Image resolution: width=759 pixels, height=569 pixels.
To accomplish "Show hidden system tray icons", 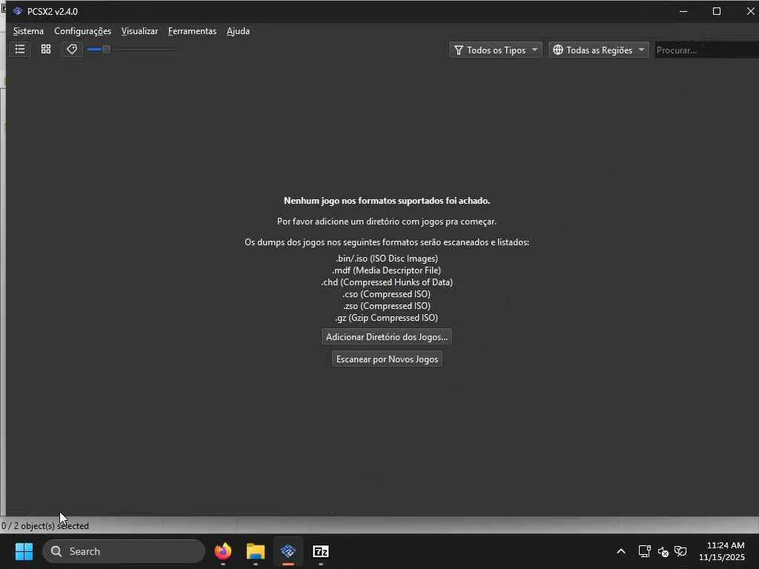I will (x=621, y=551).
